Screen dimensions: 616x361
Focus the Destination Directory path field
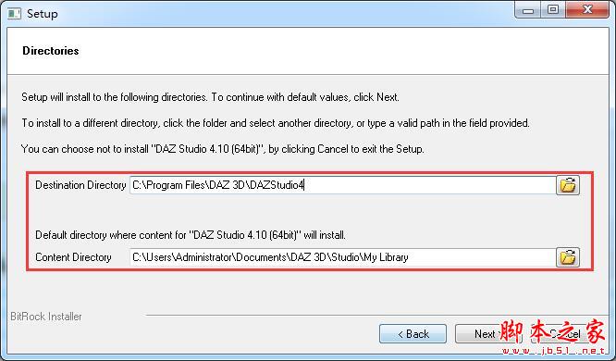(342, 185)
